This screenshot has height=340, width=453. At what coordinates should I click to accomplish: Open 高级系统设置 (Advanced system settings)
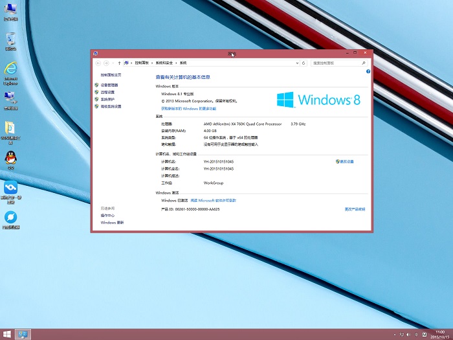(111, 106)
